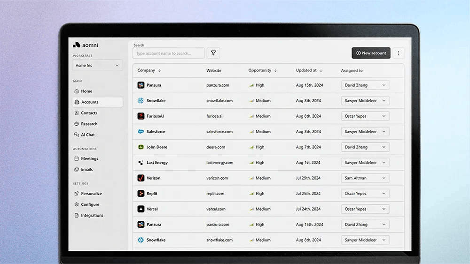Screen dimensions: 470x264
Task: Click the opportunity signal icon in the Verizon row
Action: tap(252, 178)
